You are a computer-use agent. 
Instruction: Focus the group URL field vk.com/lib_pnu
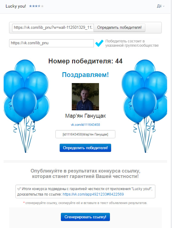tap(51, 43)
